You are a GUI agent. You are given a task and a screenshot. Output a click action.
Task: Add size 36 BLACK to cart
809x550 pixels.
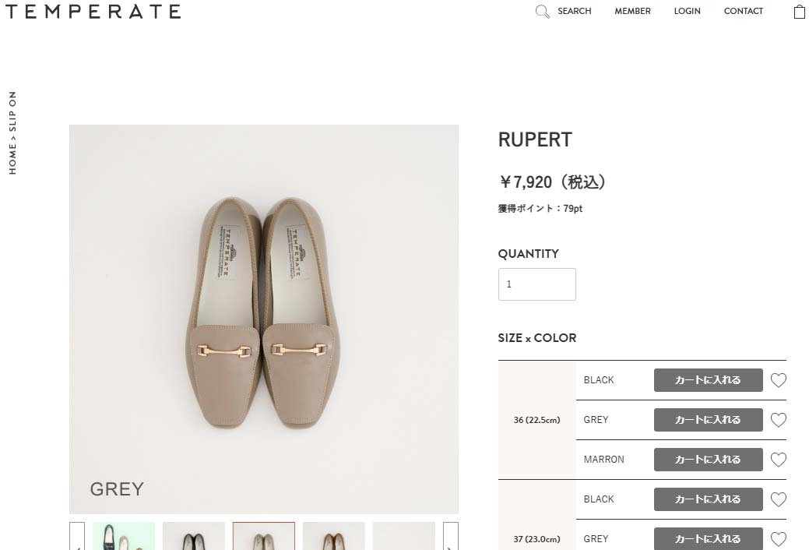tap(708, 380)
